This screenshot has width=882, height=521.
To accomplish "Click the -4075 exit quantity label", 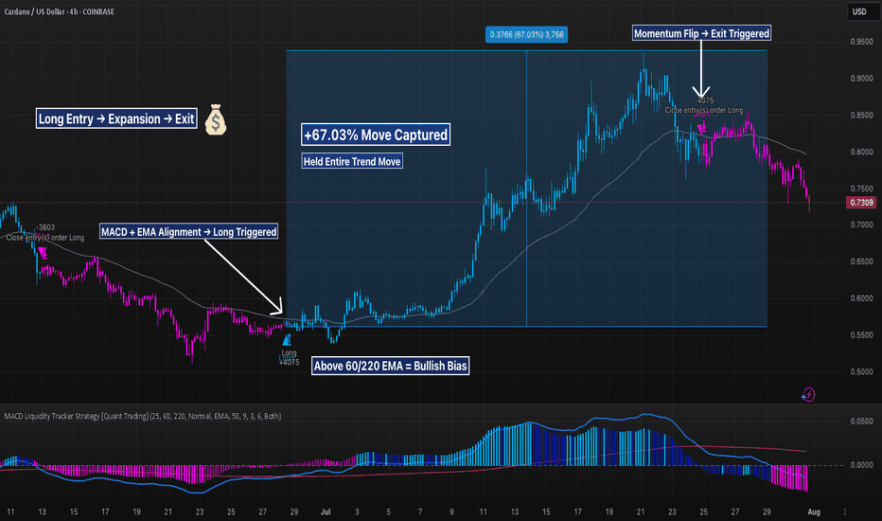I will point(704,100).
